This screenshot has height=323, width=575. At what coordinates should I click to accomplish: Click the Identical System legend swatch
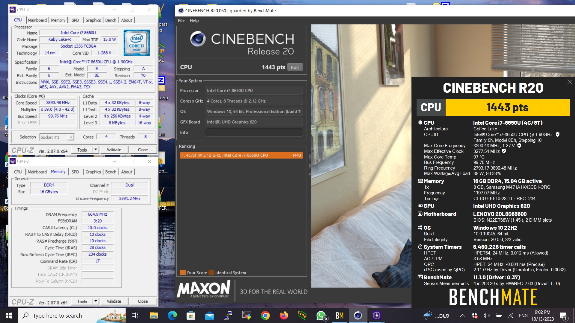[x=211, y=273]
